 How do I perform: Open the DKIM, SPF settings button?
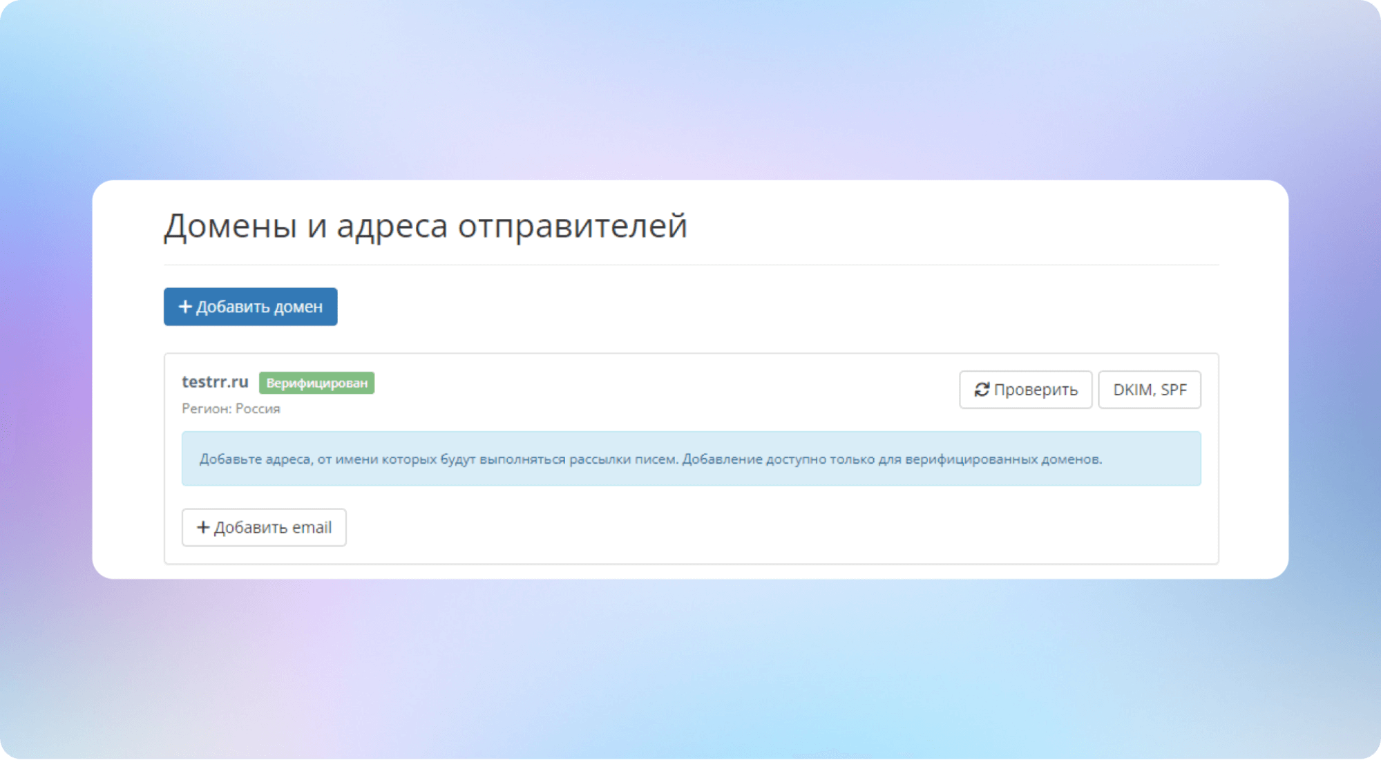(1149, 390)
